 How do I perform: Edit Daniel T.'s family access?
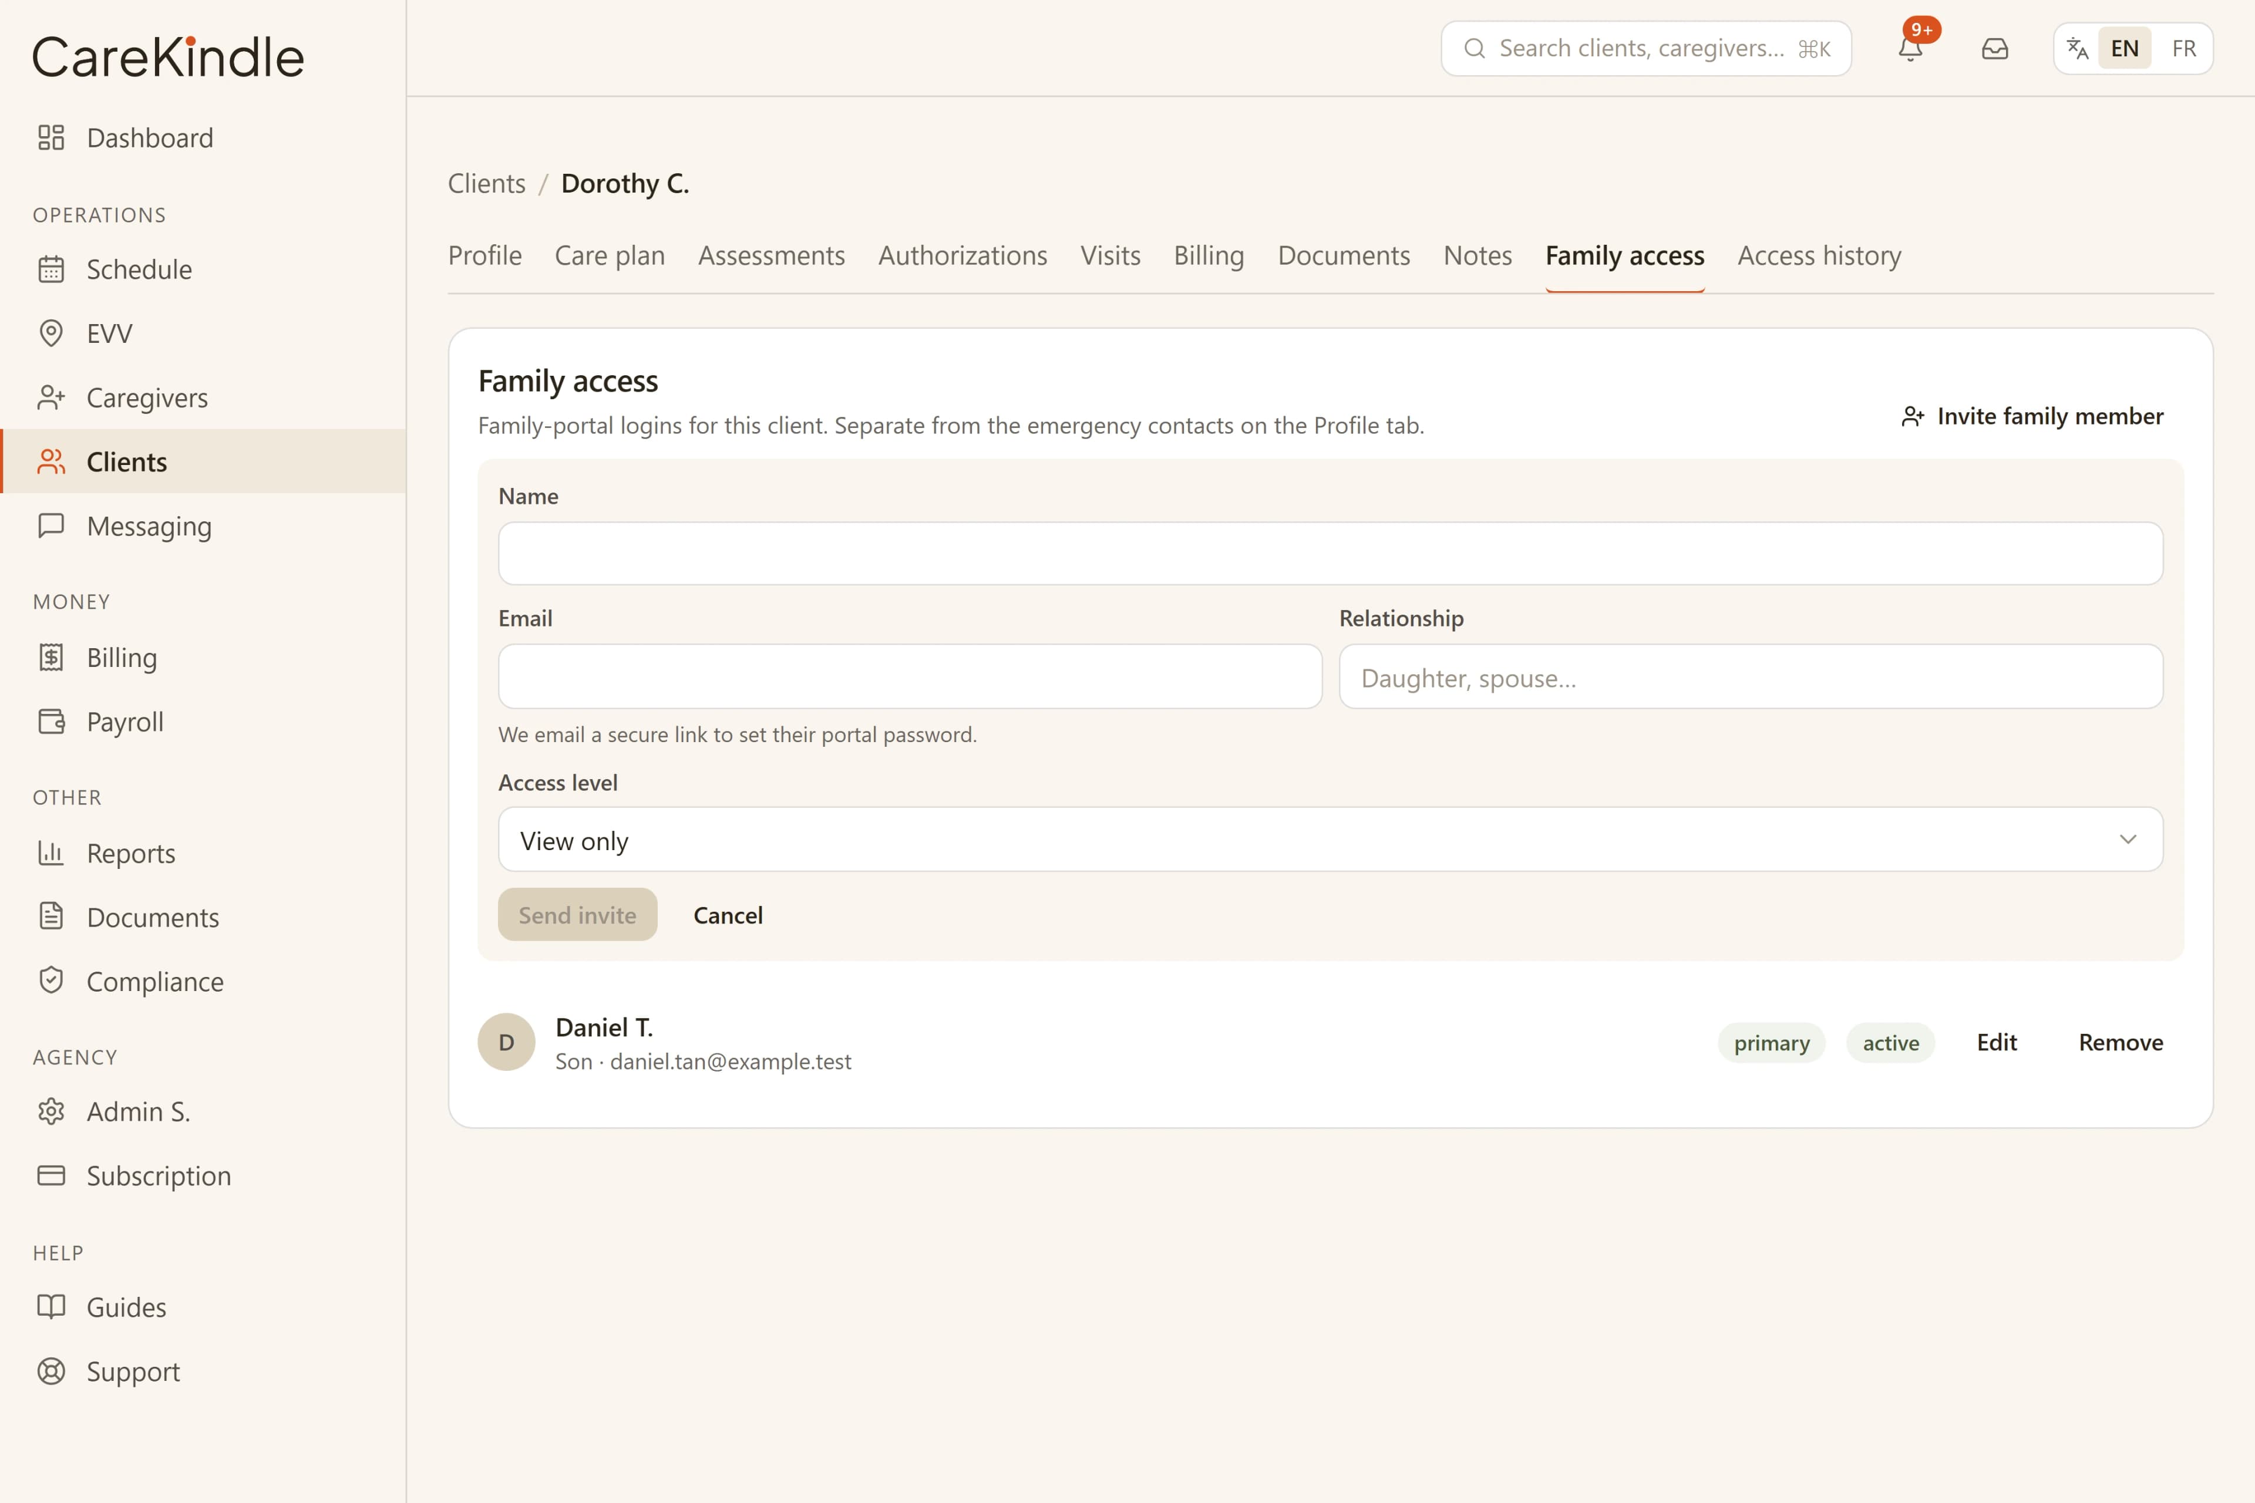point(1997,1042)
